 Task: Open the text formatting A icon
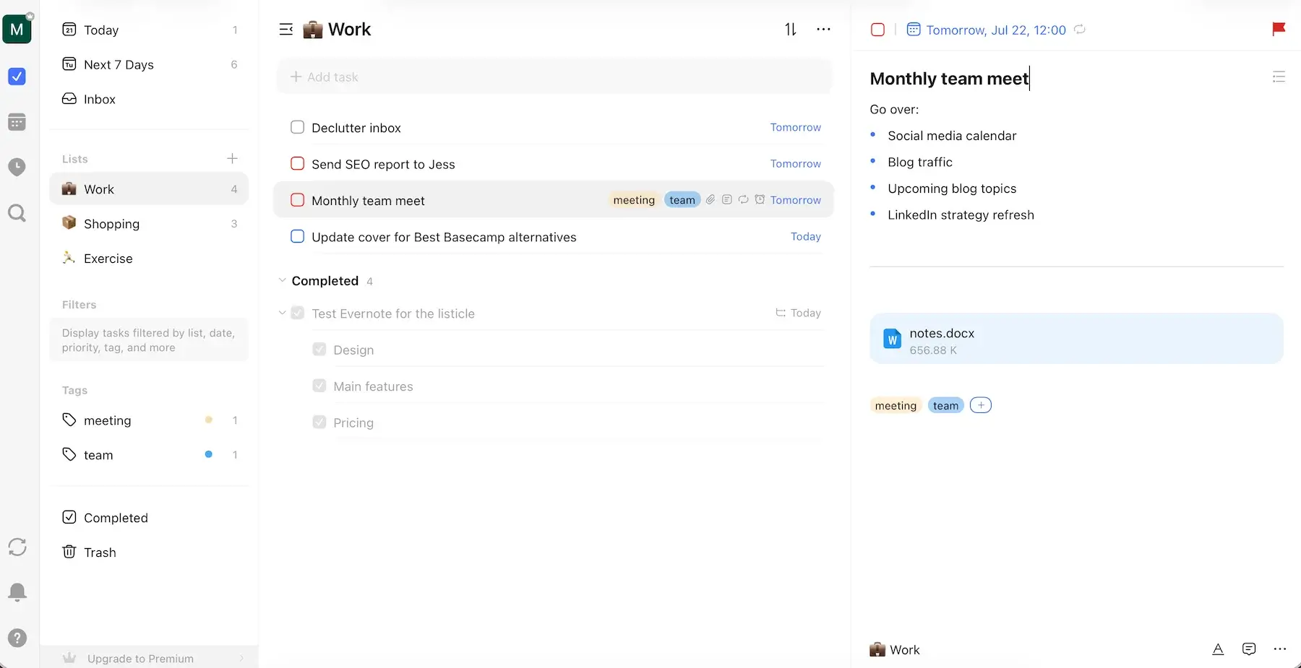[x=1218, y=649]
